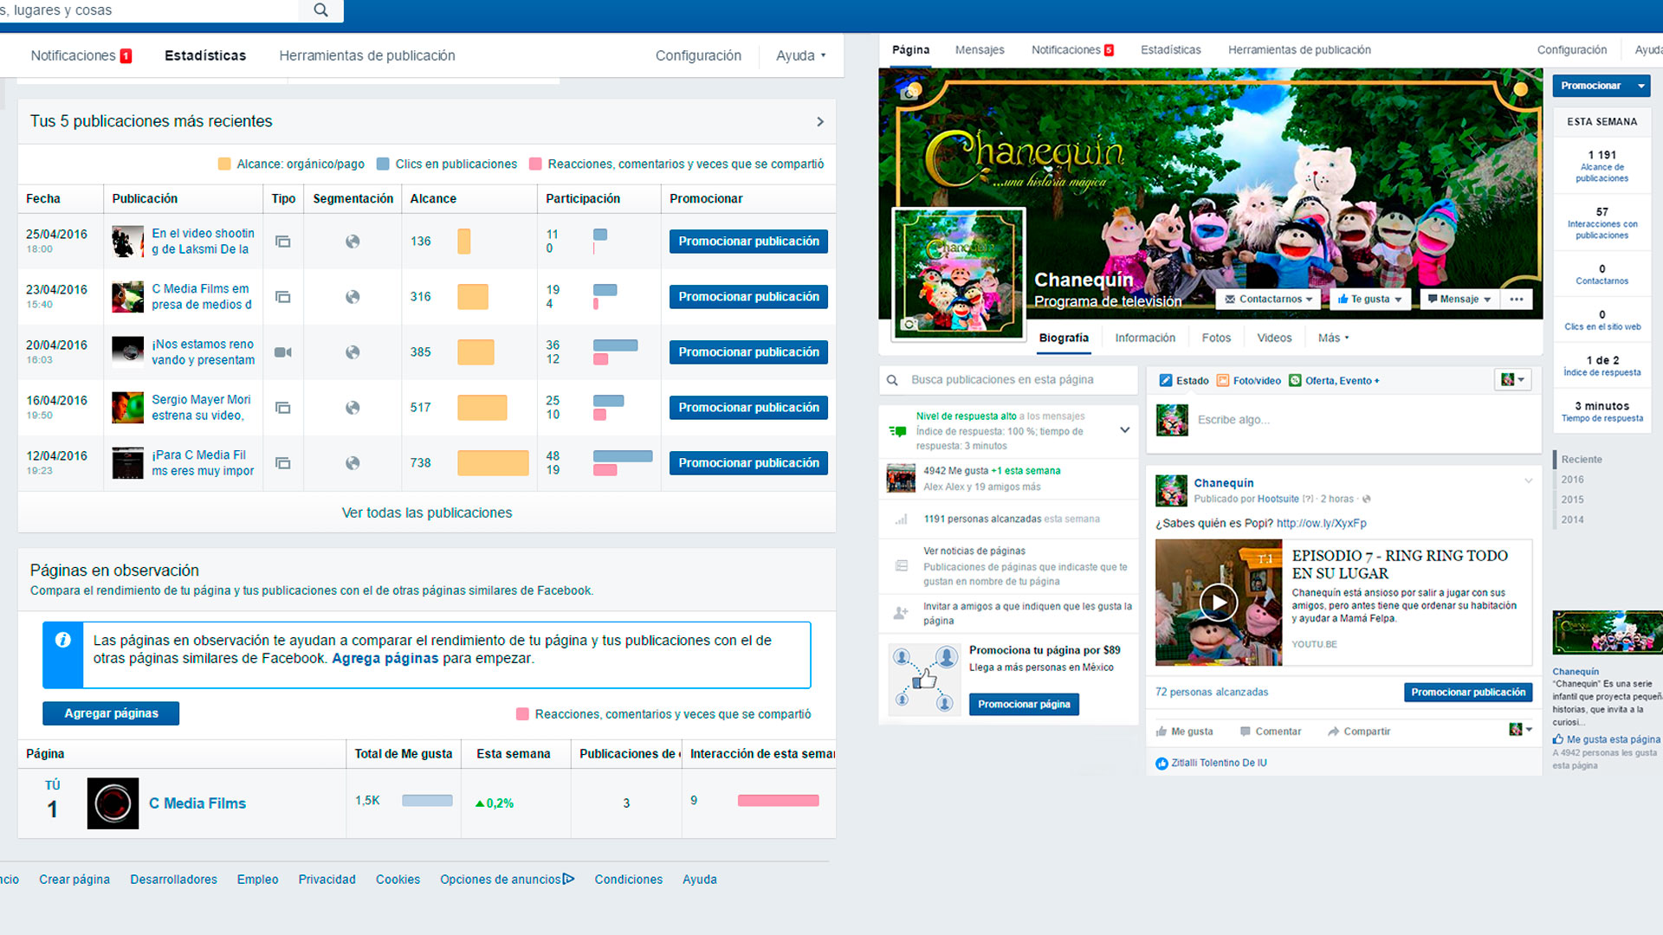Click the cover photo camera icon
Image resolution: width=1663 pixels, height=935 pixels.
(x=909, y=93)
